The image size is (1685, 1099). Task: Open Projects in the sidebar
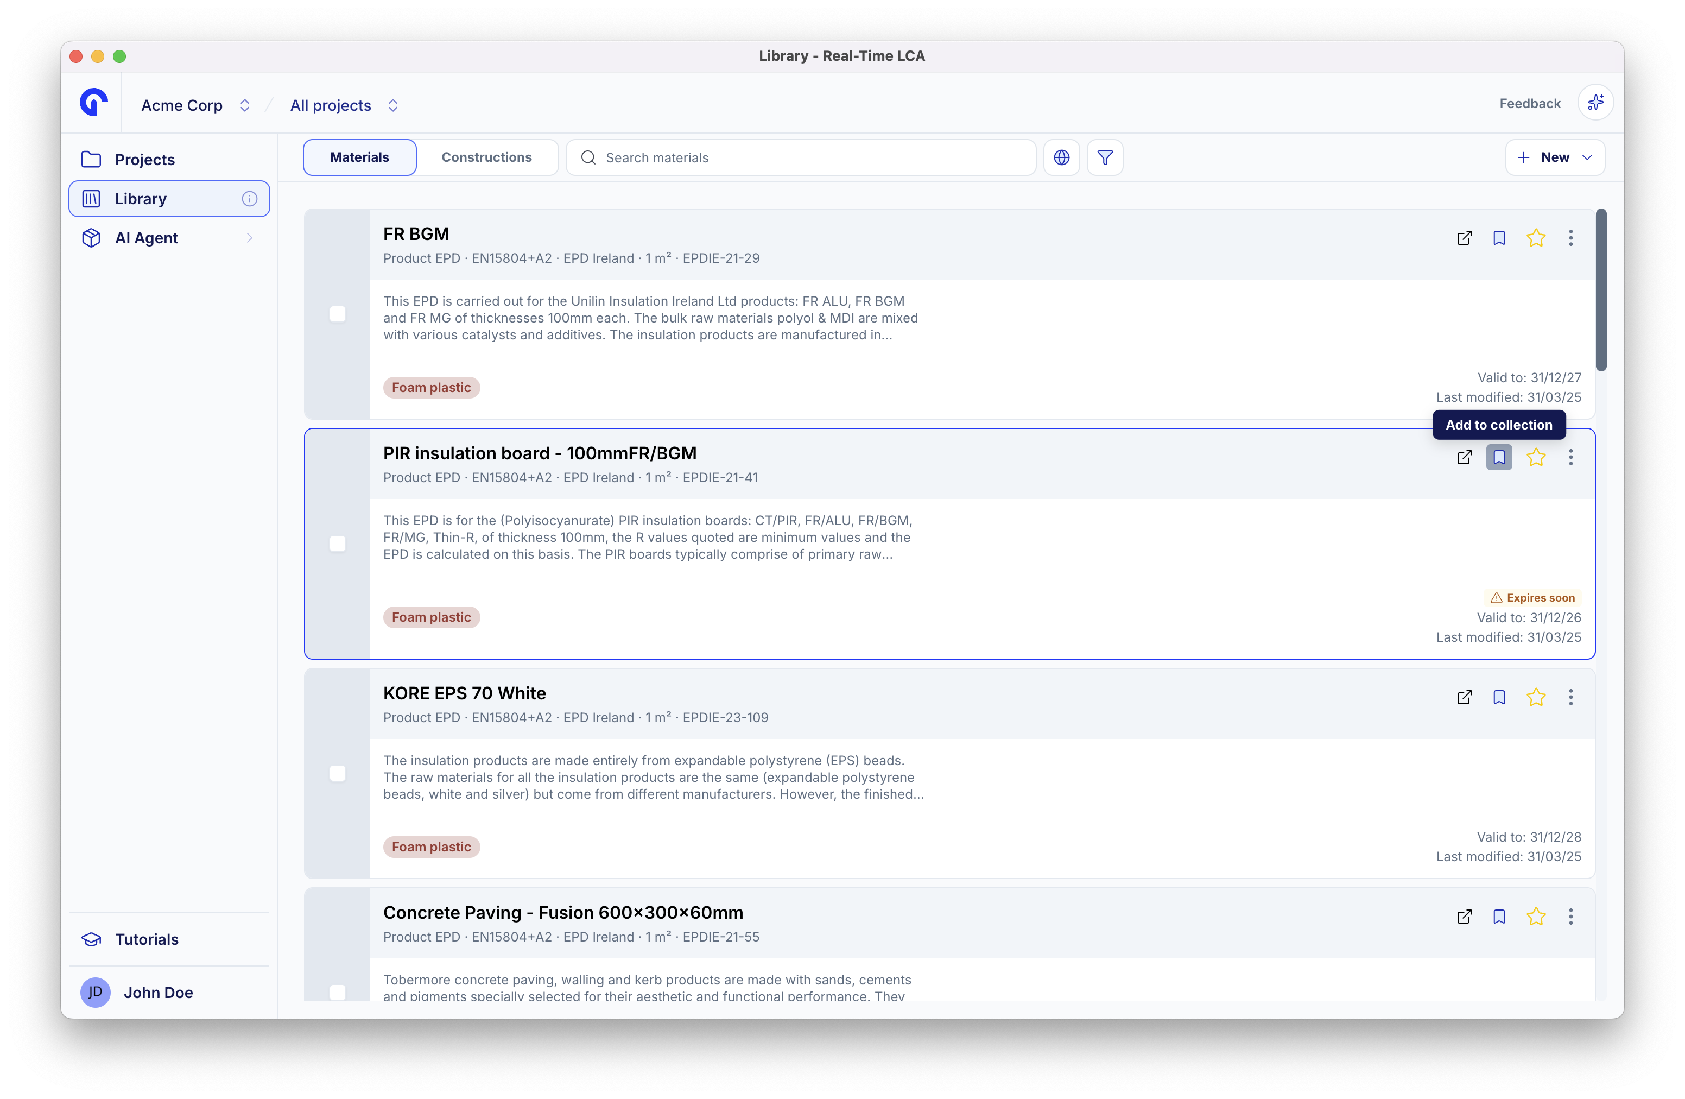click(x=168, y=159)
